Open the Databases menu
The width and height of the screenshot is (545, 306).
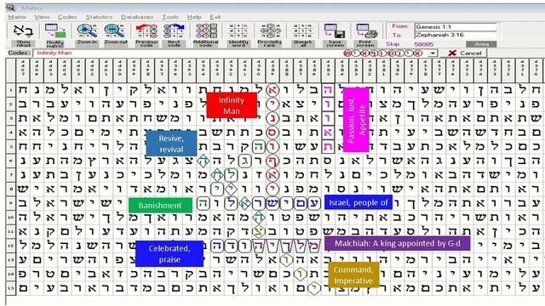[137, 17]
